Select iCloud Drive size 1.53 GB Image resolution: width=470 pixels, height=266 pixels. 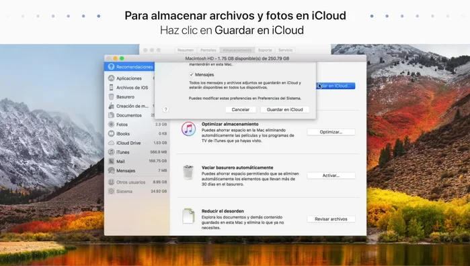click(160, 143)
